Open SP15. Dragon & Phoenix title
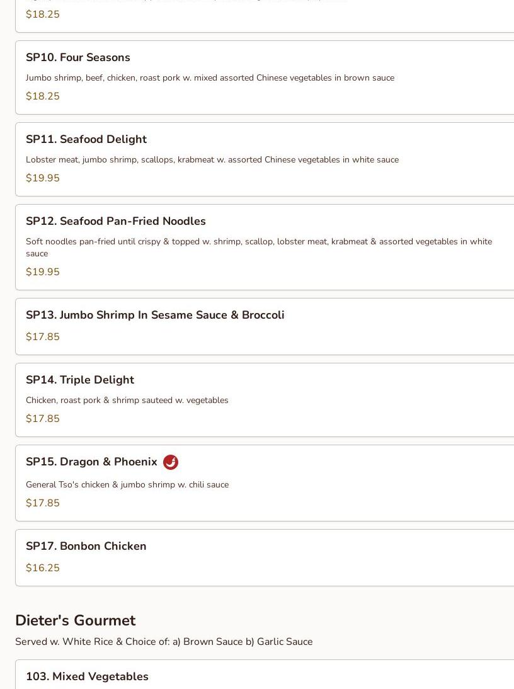 click(x=91, y=462)
